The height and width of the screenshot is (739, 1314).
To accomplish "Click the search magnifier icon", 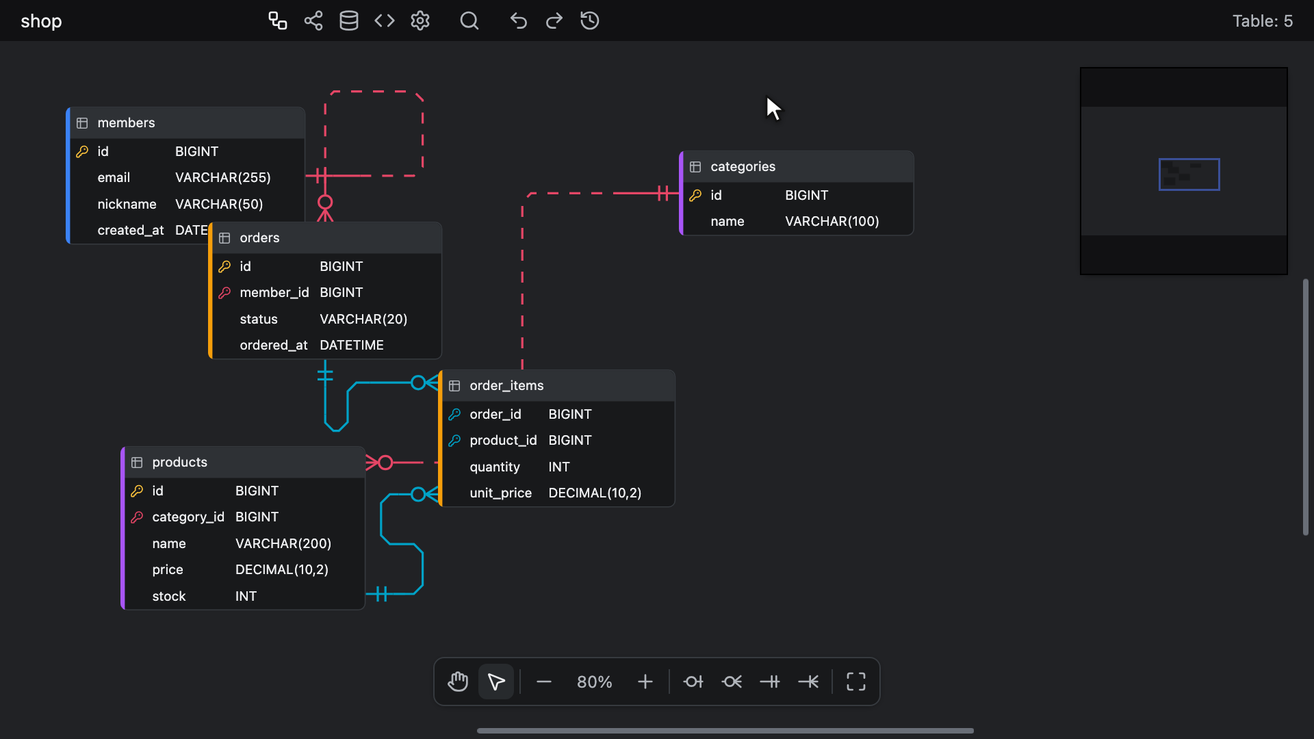I will [469, 21].
